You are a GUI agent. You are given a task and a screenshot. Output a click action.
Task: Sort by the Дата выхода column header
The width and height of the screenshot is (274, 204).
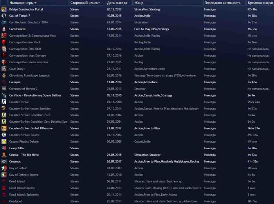coord(119,3)
